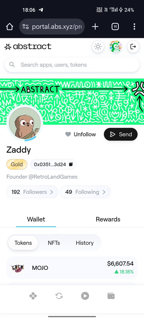Expand the 49 Following list
Image resolution: width=144 pixels, height=320 pixels.
click(x=85, y=192)
